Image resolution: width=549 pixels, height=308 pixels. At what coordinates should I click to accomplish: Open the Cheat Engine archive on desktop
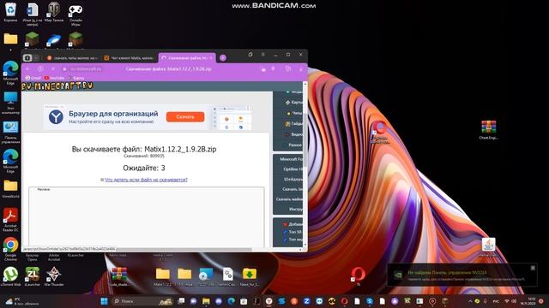tap(488, 129)
